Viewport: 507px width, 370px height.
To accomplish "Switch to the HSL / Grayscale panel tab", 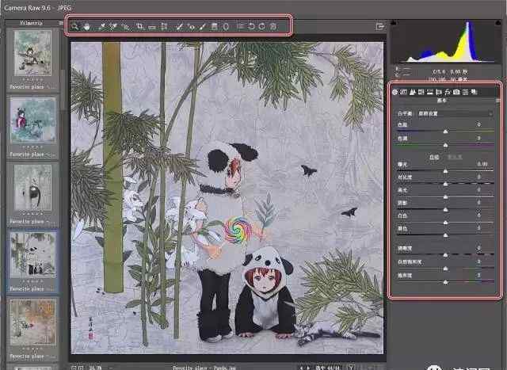I will point(421,92).
